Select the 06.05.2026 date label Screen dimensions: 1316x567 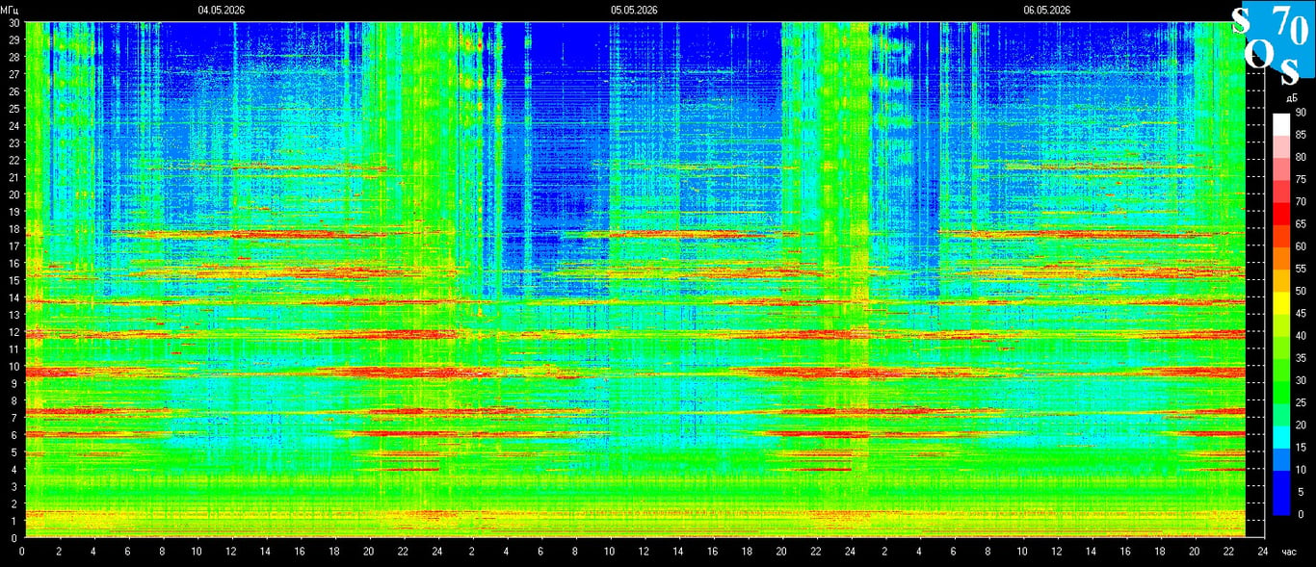(x=1047, y=10)
